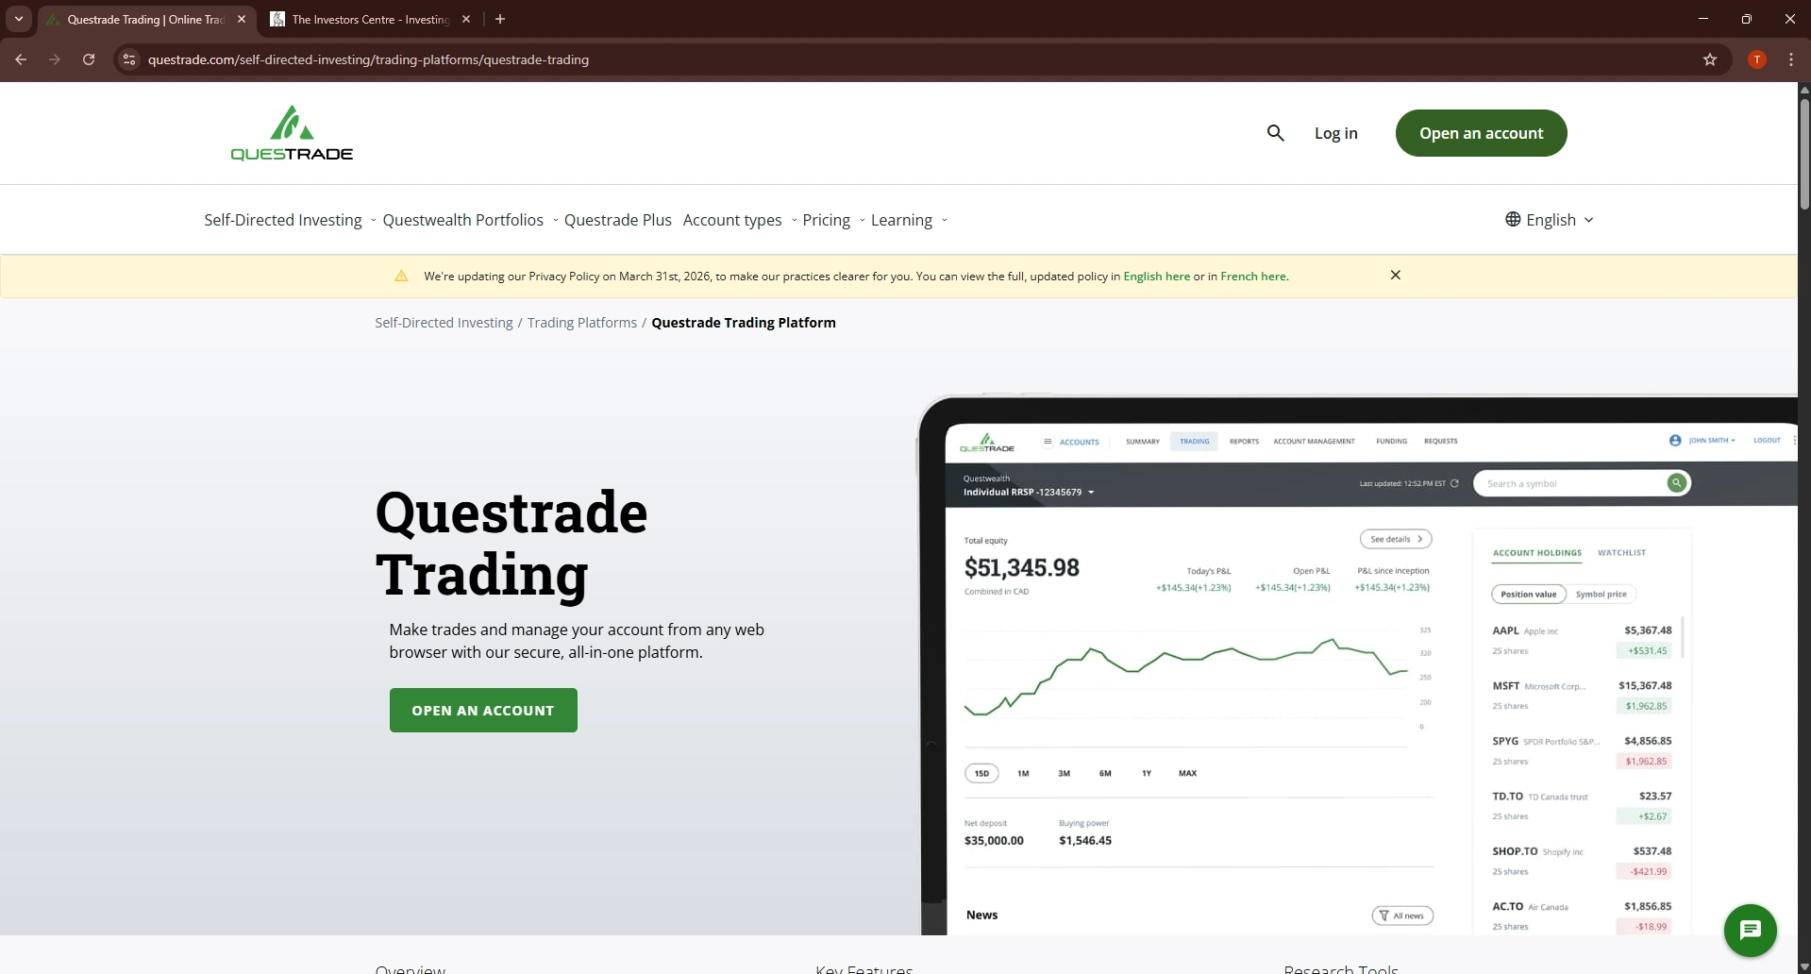
Task: Expand the Questwealth Portfolios menu
Action: 469,220
